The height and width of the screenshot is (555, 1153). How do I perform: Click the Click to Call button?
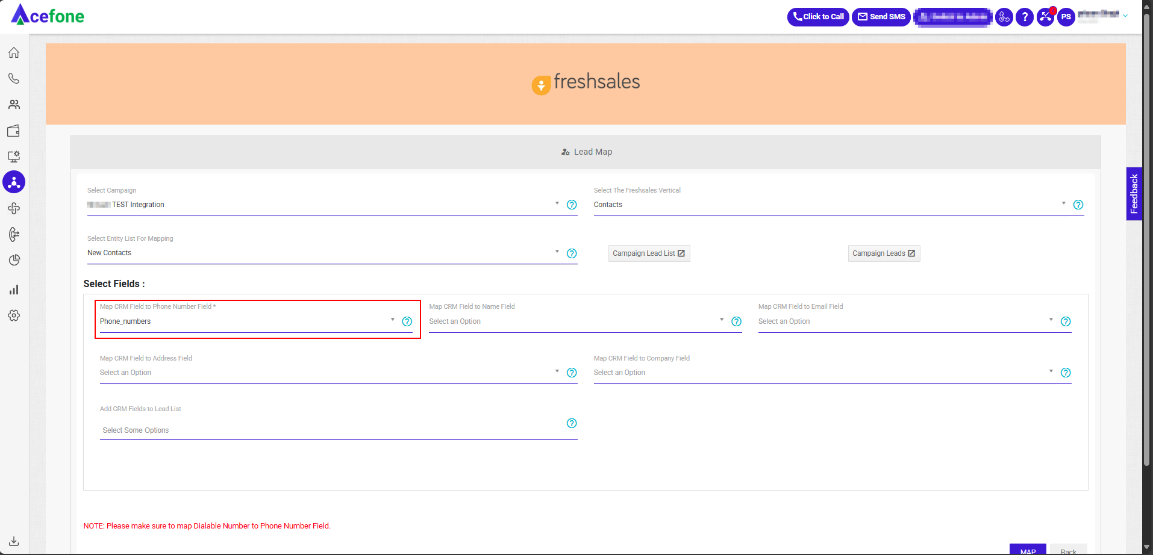click(x=818, y=17)
